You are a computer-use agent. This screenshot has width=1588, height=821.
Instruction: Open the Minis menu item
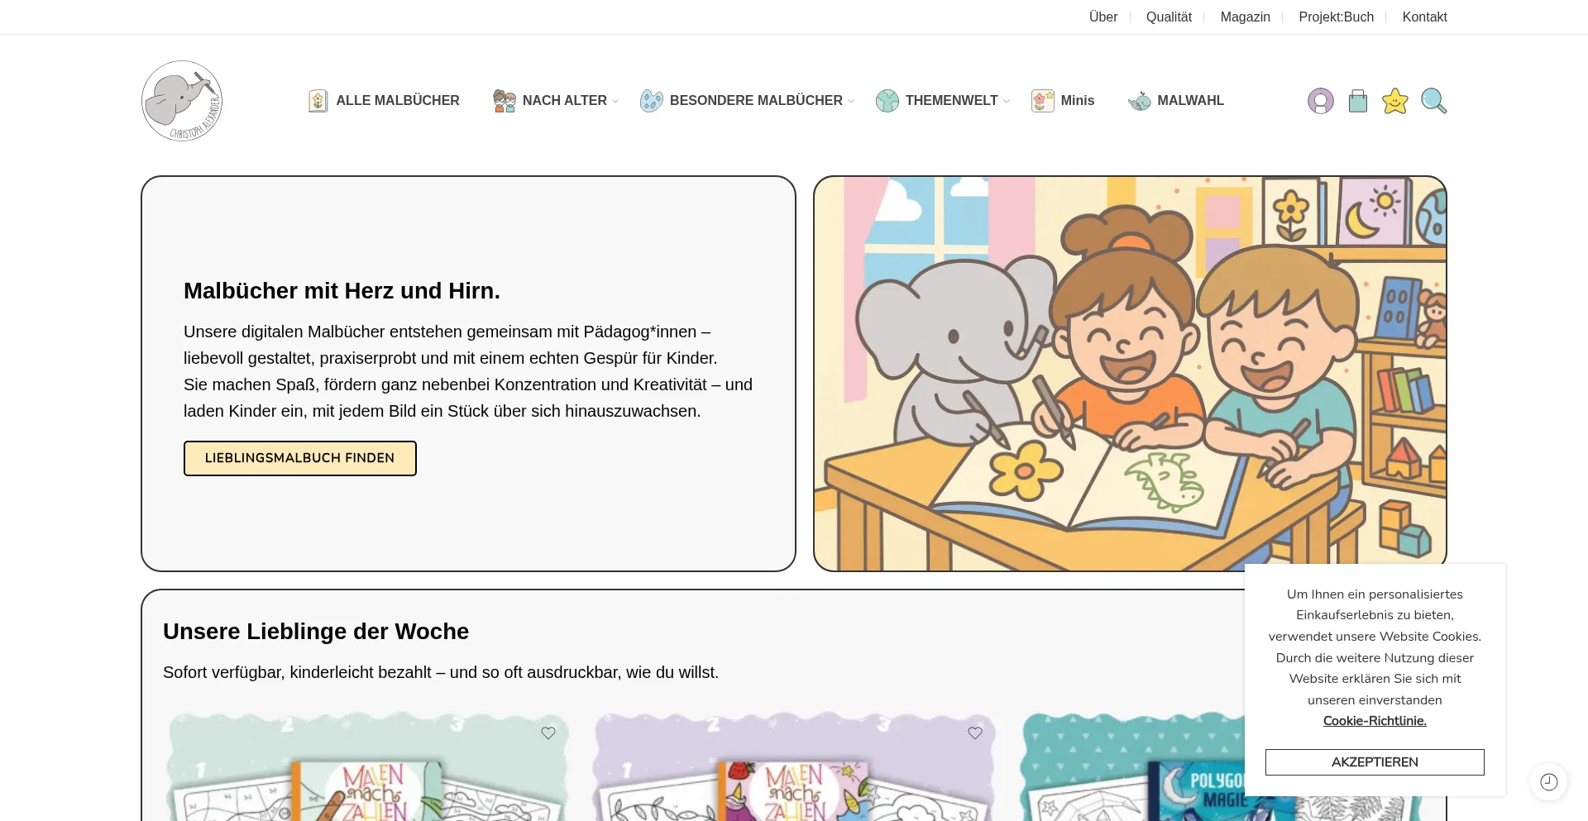(1077, 101)
